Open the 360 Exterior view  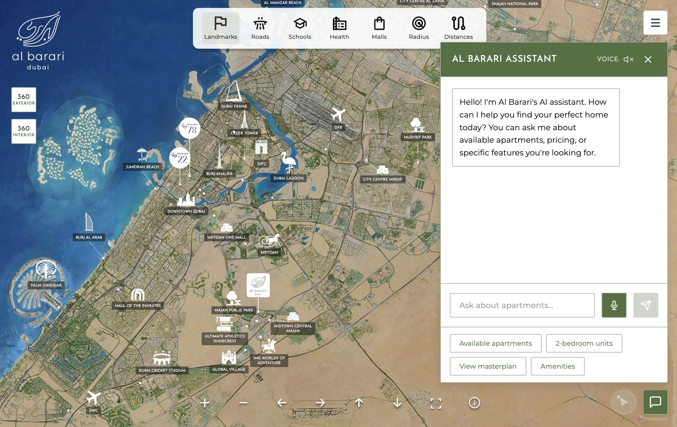(24, 99)
